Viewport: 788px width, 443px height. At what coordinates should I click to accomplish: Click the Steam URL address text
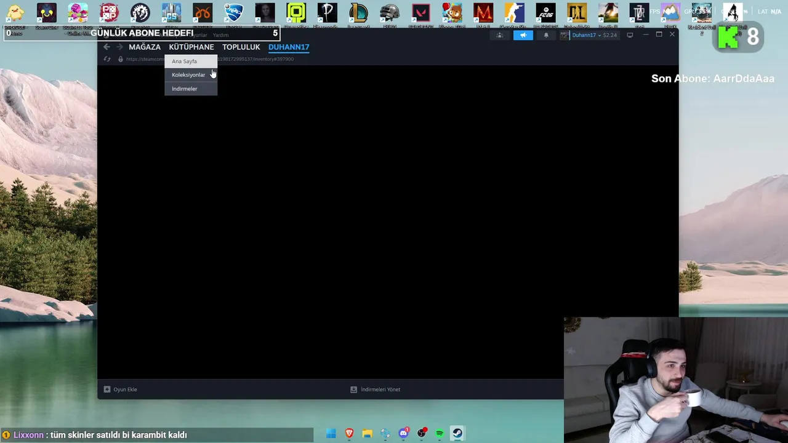(x=209, y=59)
